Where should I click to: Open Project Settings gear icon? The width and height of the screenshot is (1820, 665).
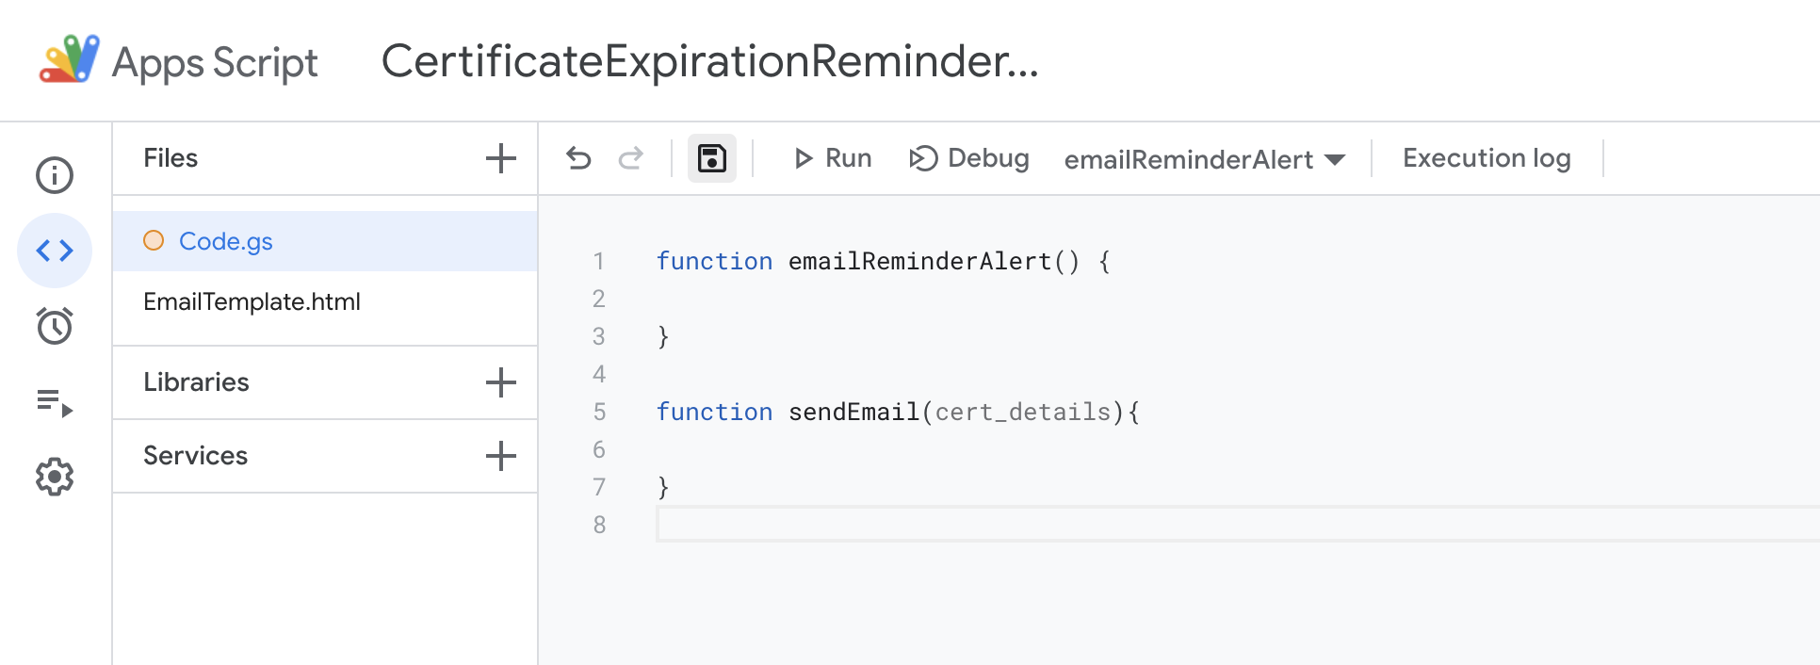(x=55, y=477)
